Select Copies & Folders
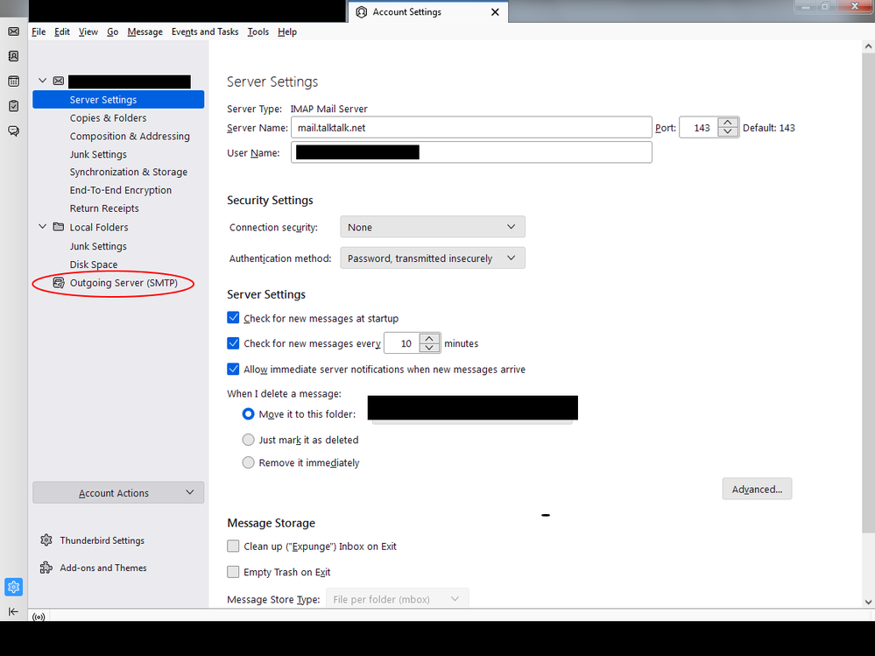 [109, 117]
